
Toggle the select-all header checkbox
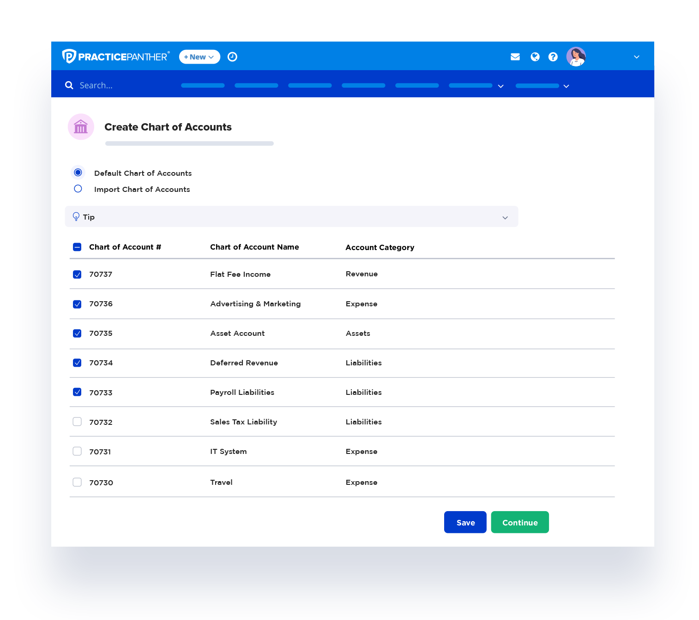click(x=77, y=247)
